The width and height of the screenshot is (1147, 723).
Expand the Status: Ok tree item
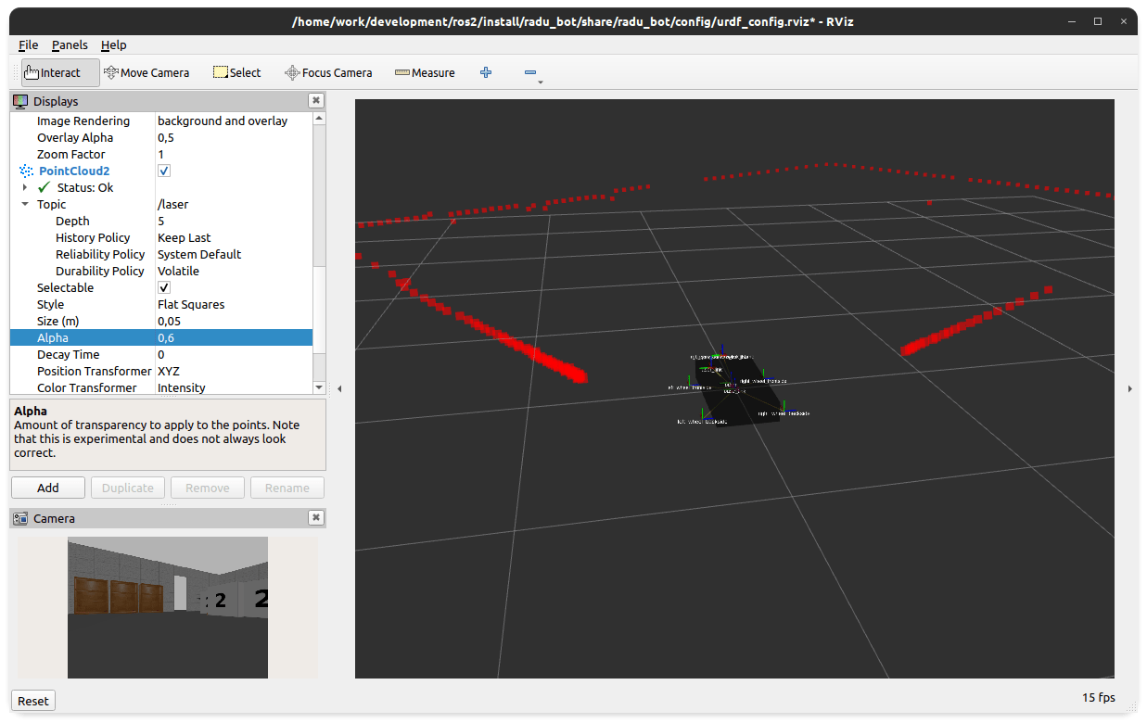25,188
